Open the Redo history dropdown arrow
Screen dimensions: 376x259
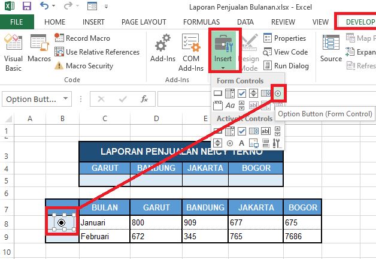point(77,6)
